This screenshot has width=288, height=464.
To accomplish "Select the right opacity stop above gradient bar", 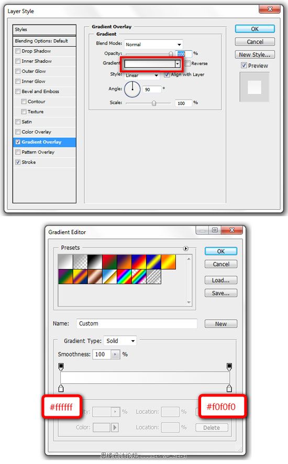I will (229, 367).
